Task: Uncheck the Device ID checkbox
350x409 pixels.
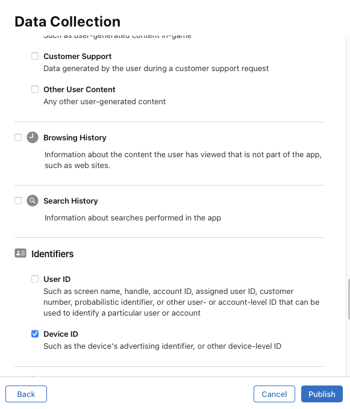Action: coord(35,334)
